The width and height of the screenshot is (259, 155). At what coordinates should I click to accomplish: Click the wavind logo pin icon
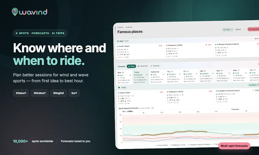click(x=15, y=12)
